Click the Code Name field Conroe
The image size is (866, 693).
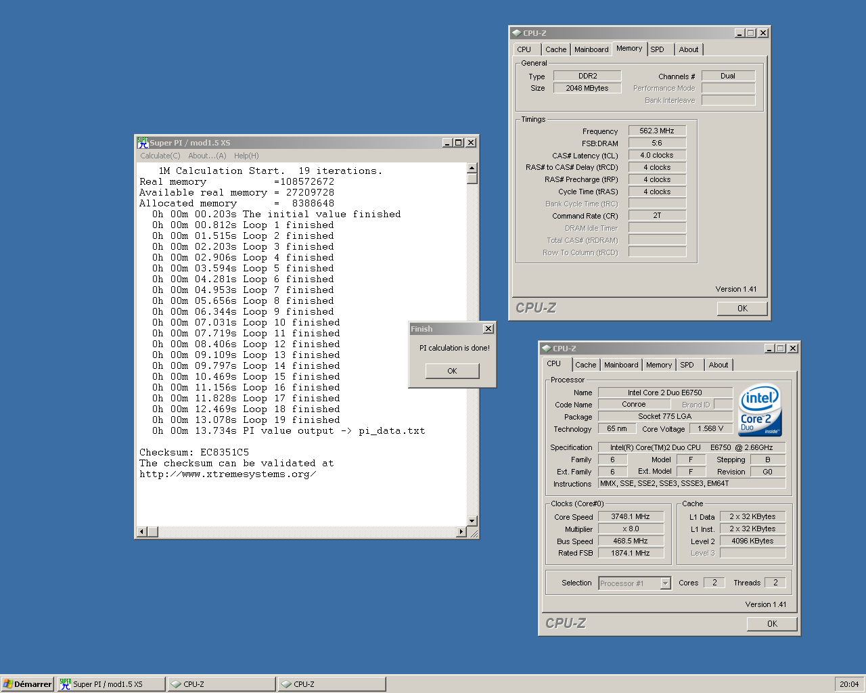tap(634, 404)
